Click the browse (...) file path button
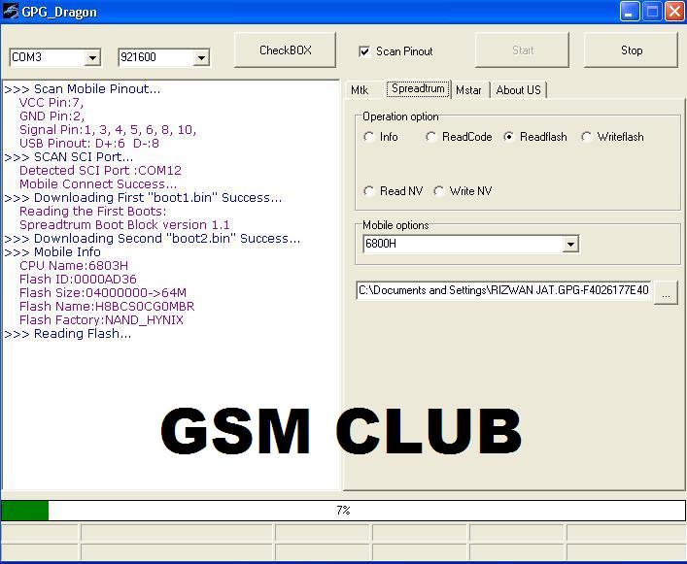 666,291
